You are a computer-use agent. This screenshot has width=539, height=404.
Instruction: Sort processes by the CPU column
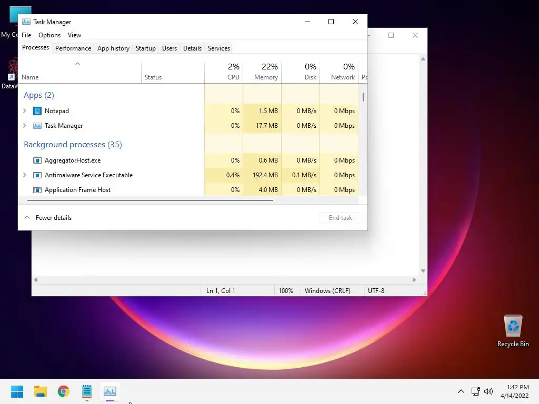click(224, 72)
